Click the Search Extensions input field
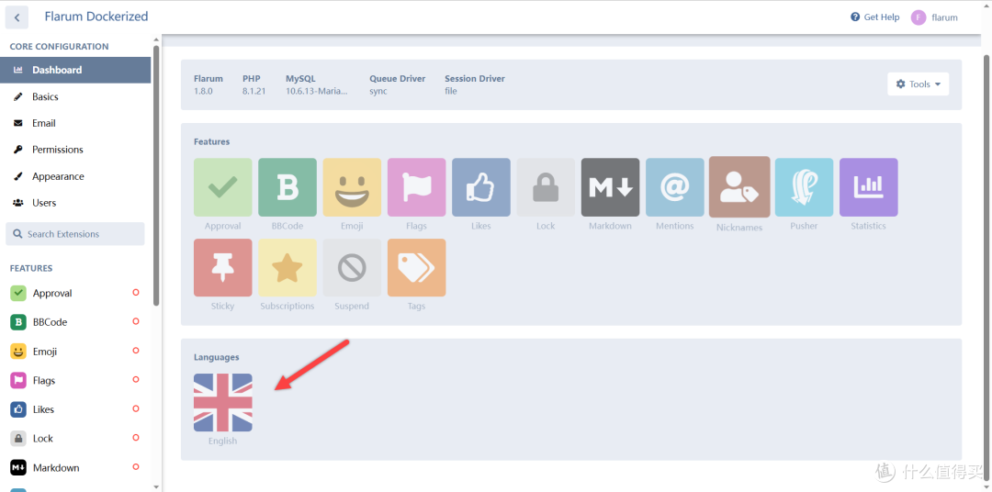Screen dimensions: 992x492 [x=74, y=234]
